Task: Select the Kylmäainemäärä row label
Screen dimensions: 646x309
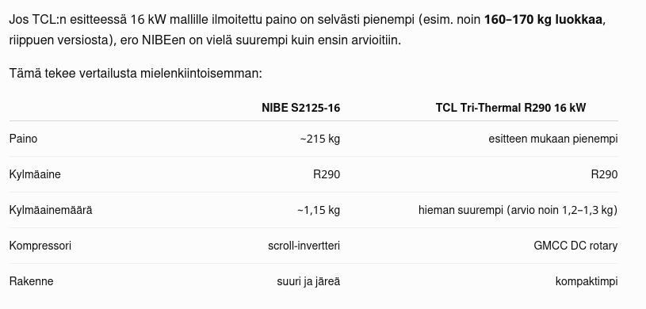Action: (x=51, y=210)
